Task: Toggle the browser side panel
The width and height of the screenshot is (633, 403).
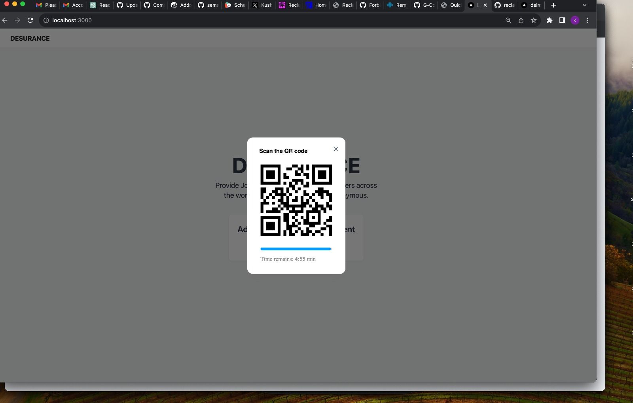Action: click(562, 20)
